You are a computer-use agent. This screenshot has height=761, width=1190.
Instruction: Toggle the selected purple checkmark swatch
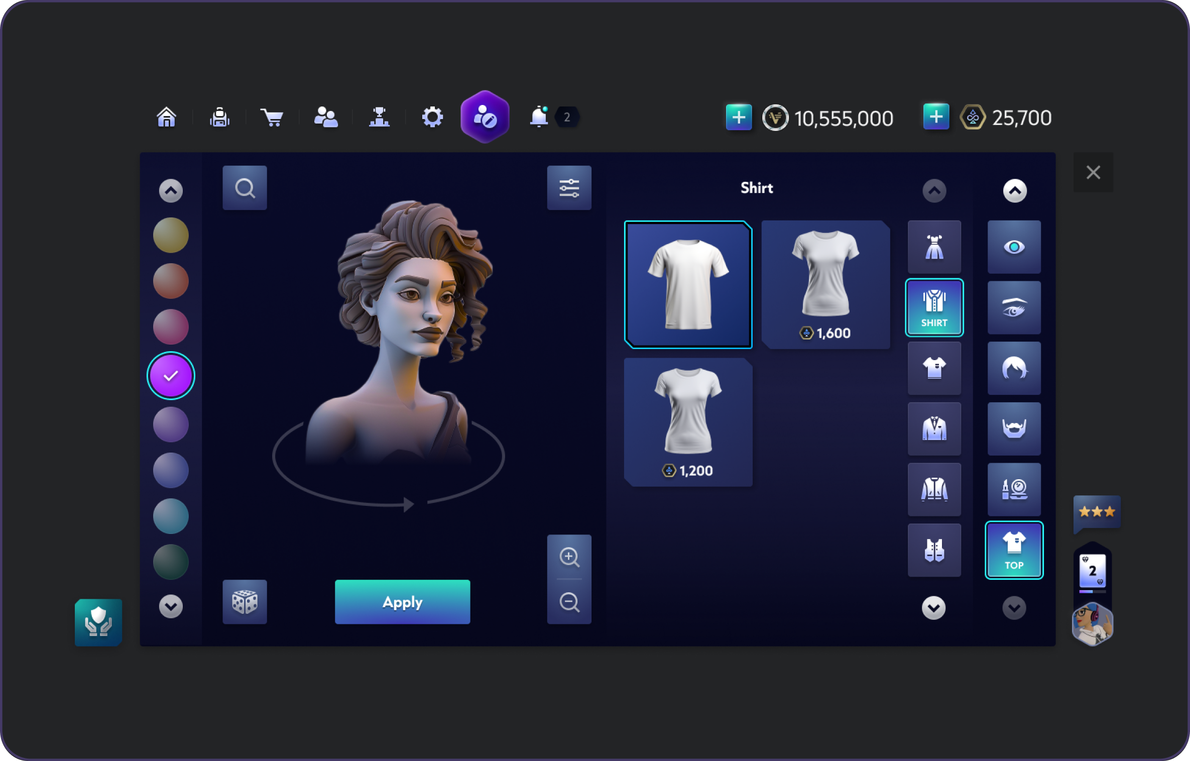tap(171, 376)
